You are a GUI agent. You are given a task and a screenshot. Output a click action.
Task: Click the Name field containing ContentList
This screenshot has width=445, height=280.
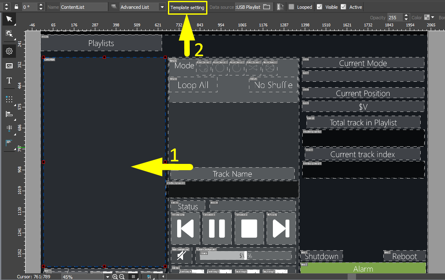click(x=84, y=7)
